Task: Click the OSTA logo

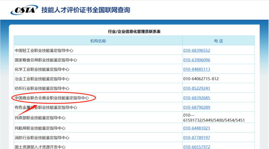Action: [x=24, y=10]
